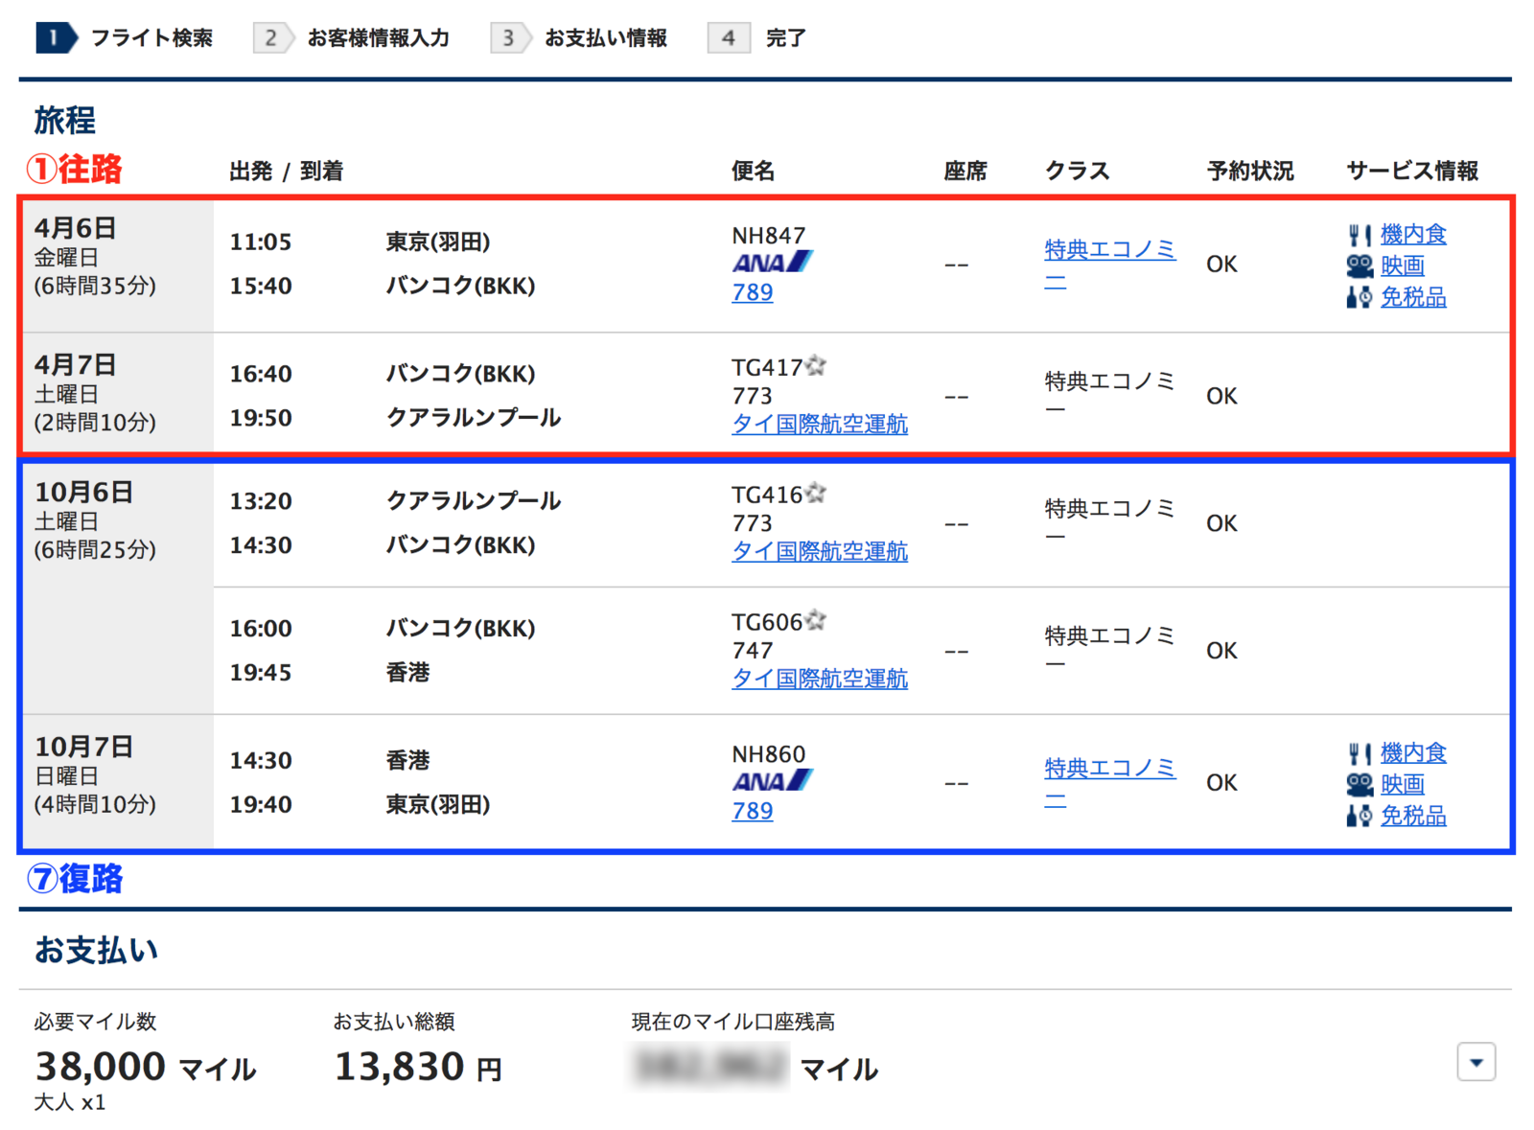Click the 10月7日 date cell
Screen dimensions: 1534x1130
coord(116,781)
